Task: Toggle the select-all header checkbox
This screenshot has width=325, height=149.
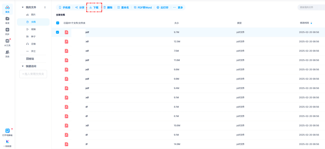Action: 57,23
